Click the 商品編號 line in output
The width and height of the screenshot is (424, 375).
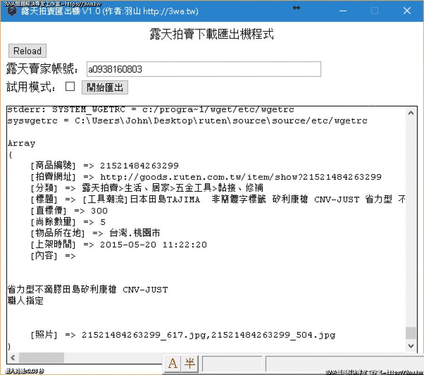104,166
